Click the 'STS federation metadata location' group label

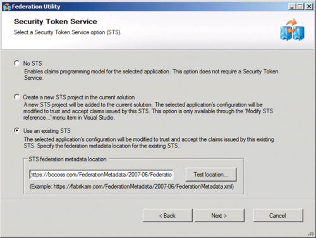coord(68,160)
